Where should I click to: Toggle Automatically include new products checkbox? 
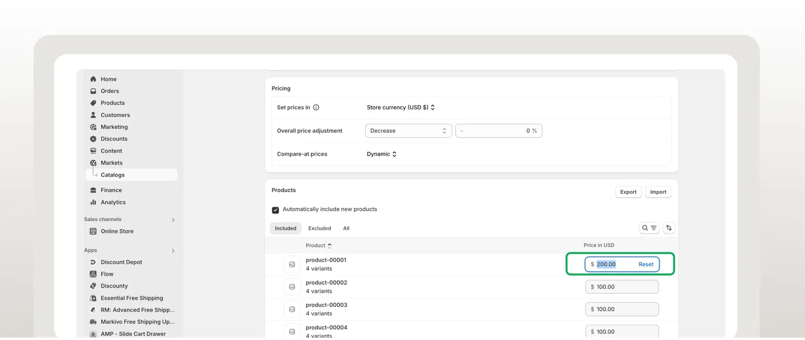pyautogui.click(x=275, y=210)
